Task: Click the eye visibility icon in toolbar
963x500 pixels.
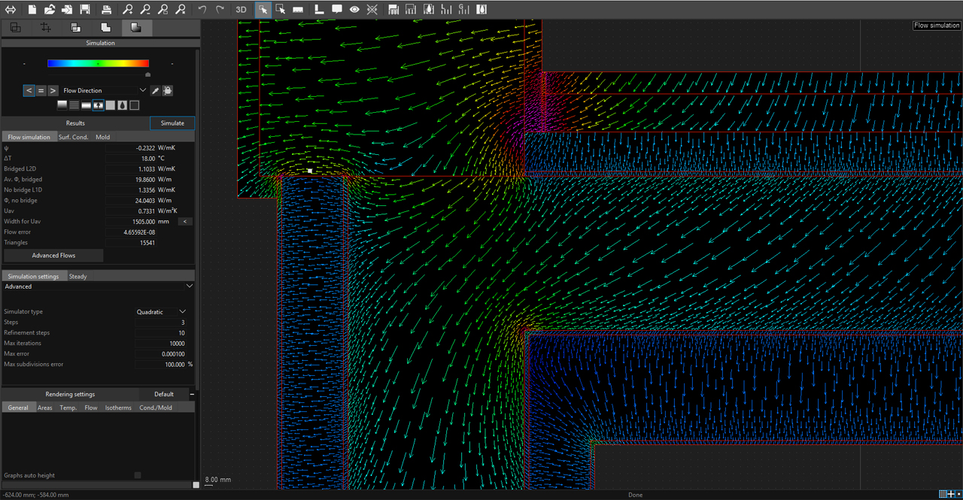Action: (x=354, y=10)
